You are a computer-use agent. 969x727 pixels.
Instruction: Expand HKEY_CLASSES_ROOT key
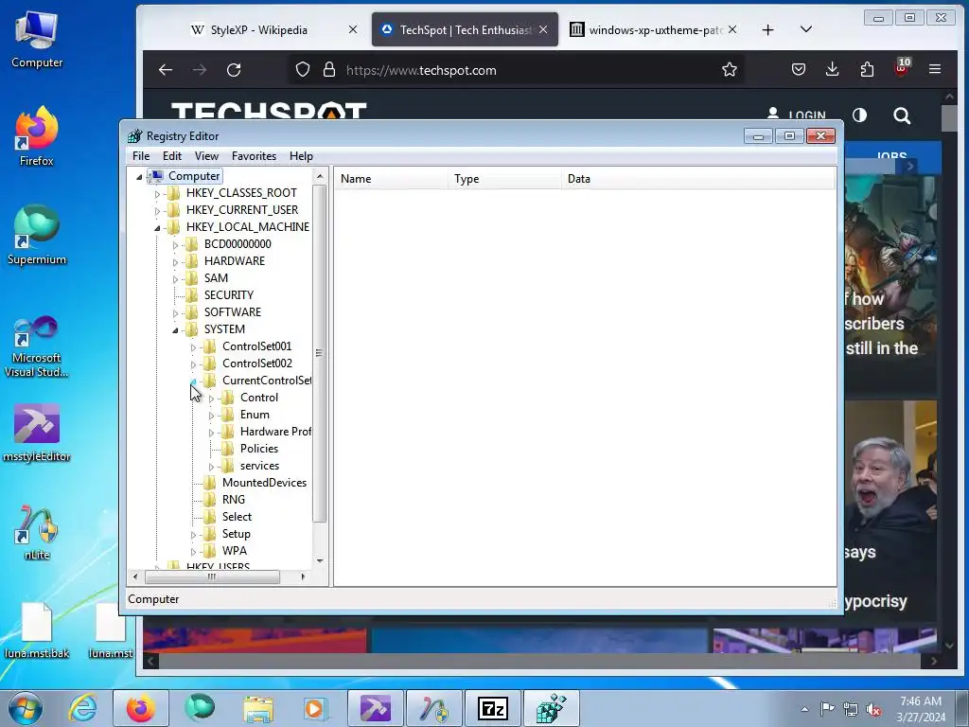click(157, 193)
